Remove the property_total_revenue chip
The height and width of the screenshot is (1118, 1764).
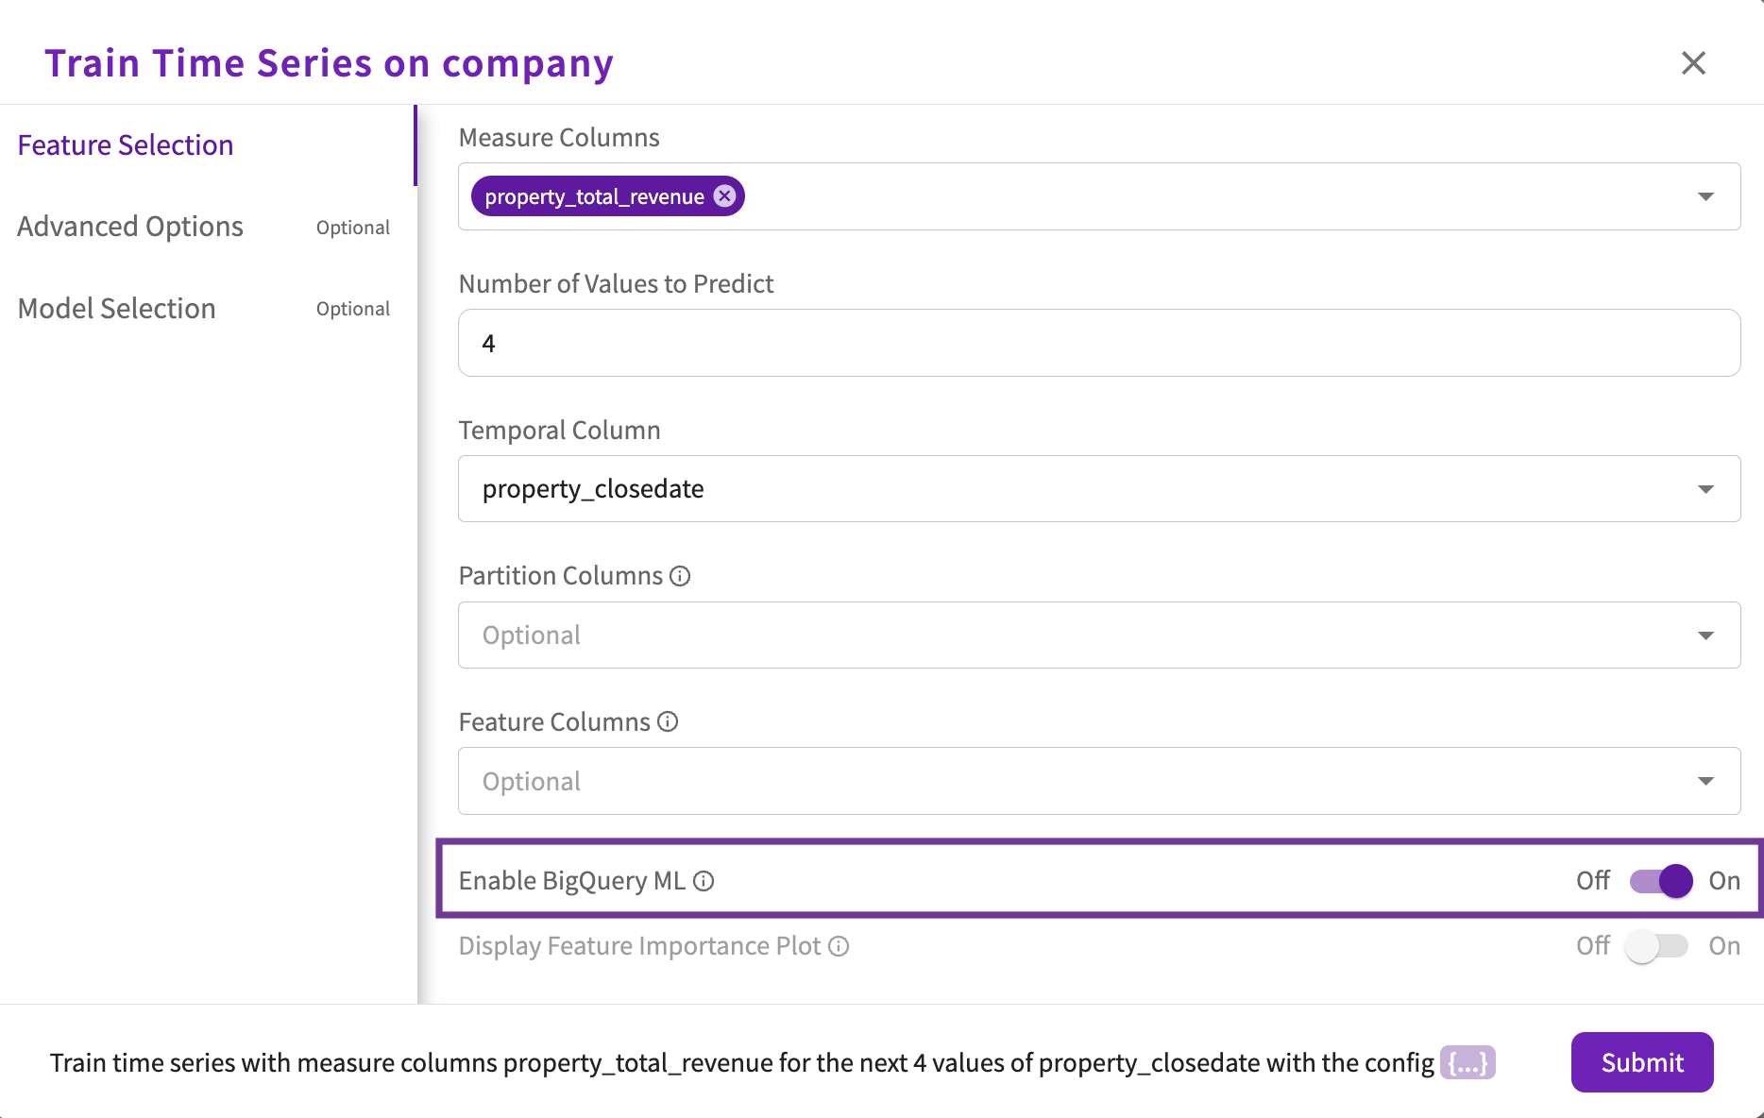tap(724, 195)
